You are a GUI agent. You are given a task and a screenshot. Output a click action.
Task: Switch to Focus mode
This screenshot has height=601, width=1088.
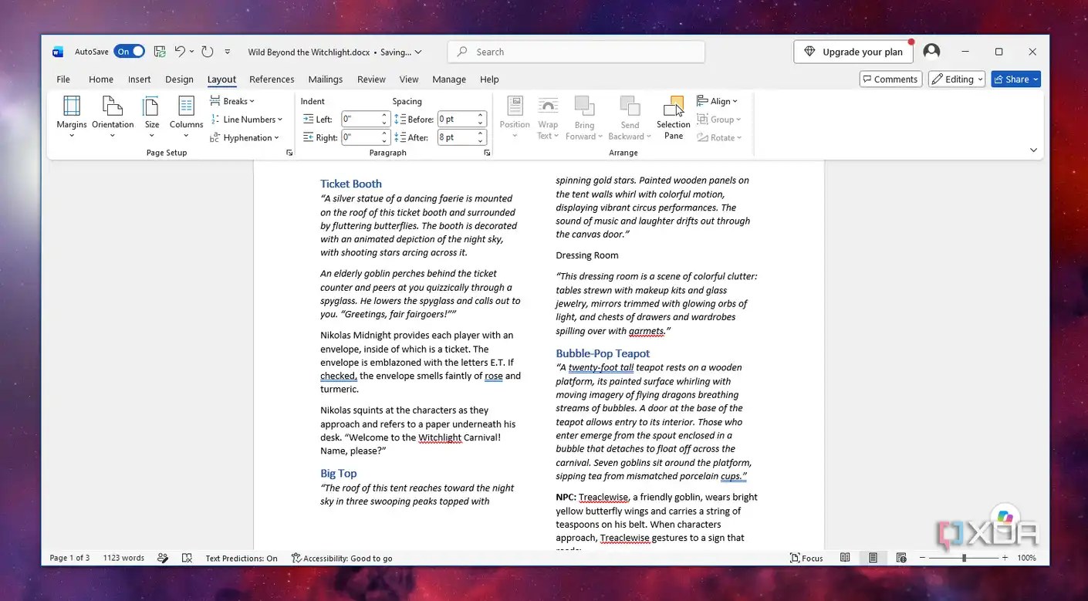(x=806, y=558)
